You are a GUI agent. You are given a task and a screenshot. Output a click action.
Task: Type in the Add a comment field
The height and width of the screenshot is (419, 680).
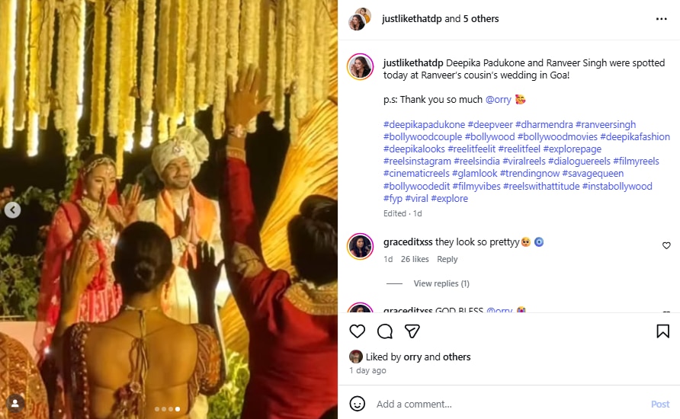(x=503, y=404)
